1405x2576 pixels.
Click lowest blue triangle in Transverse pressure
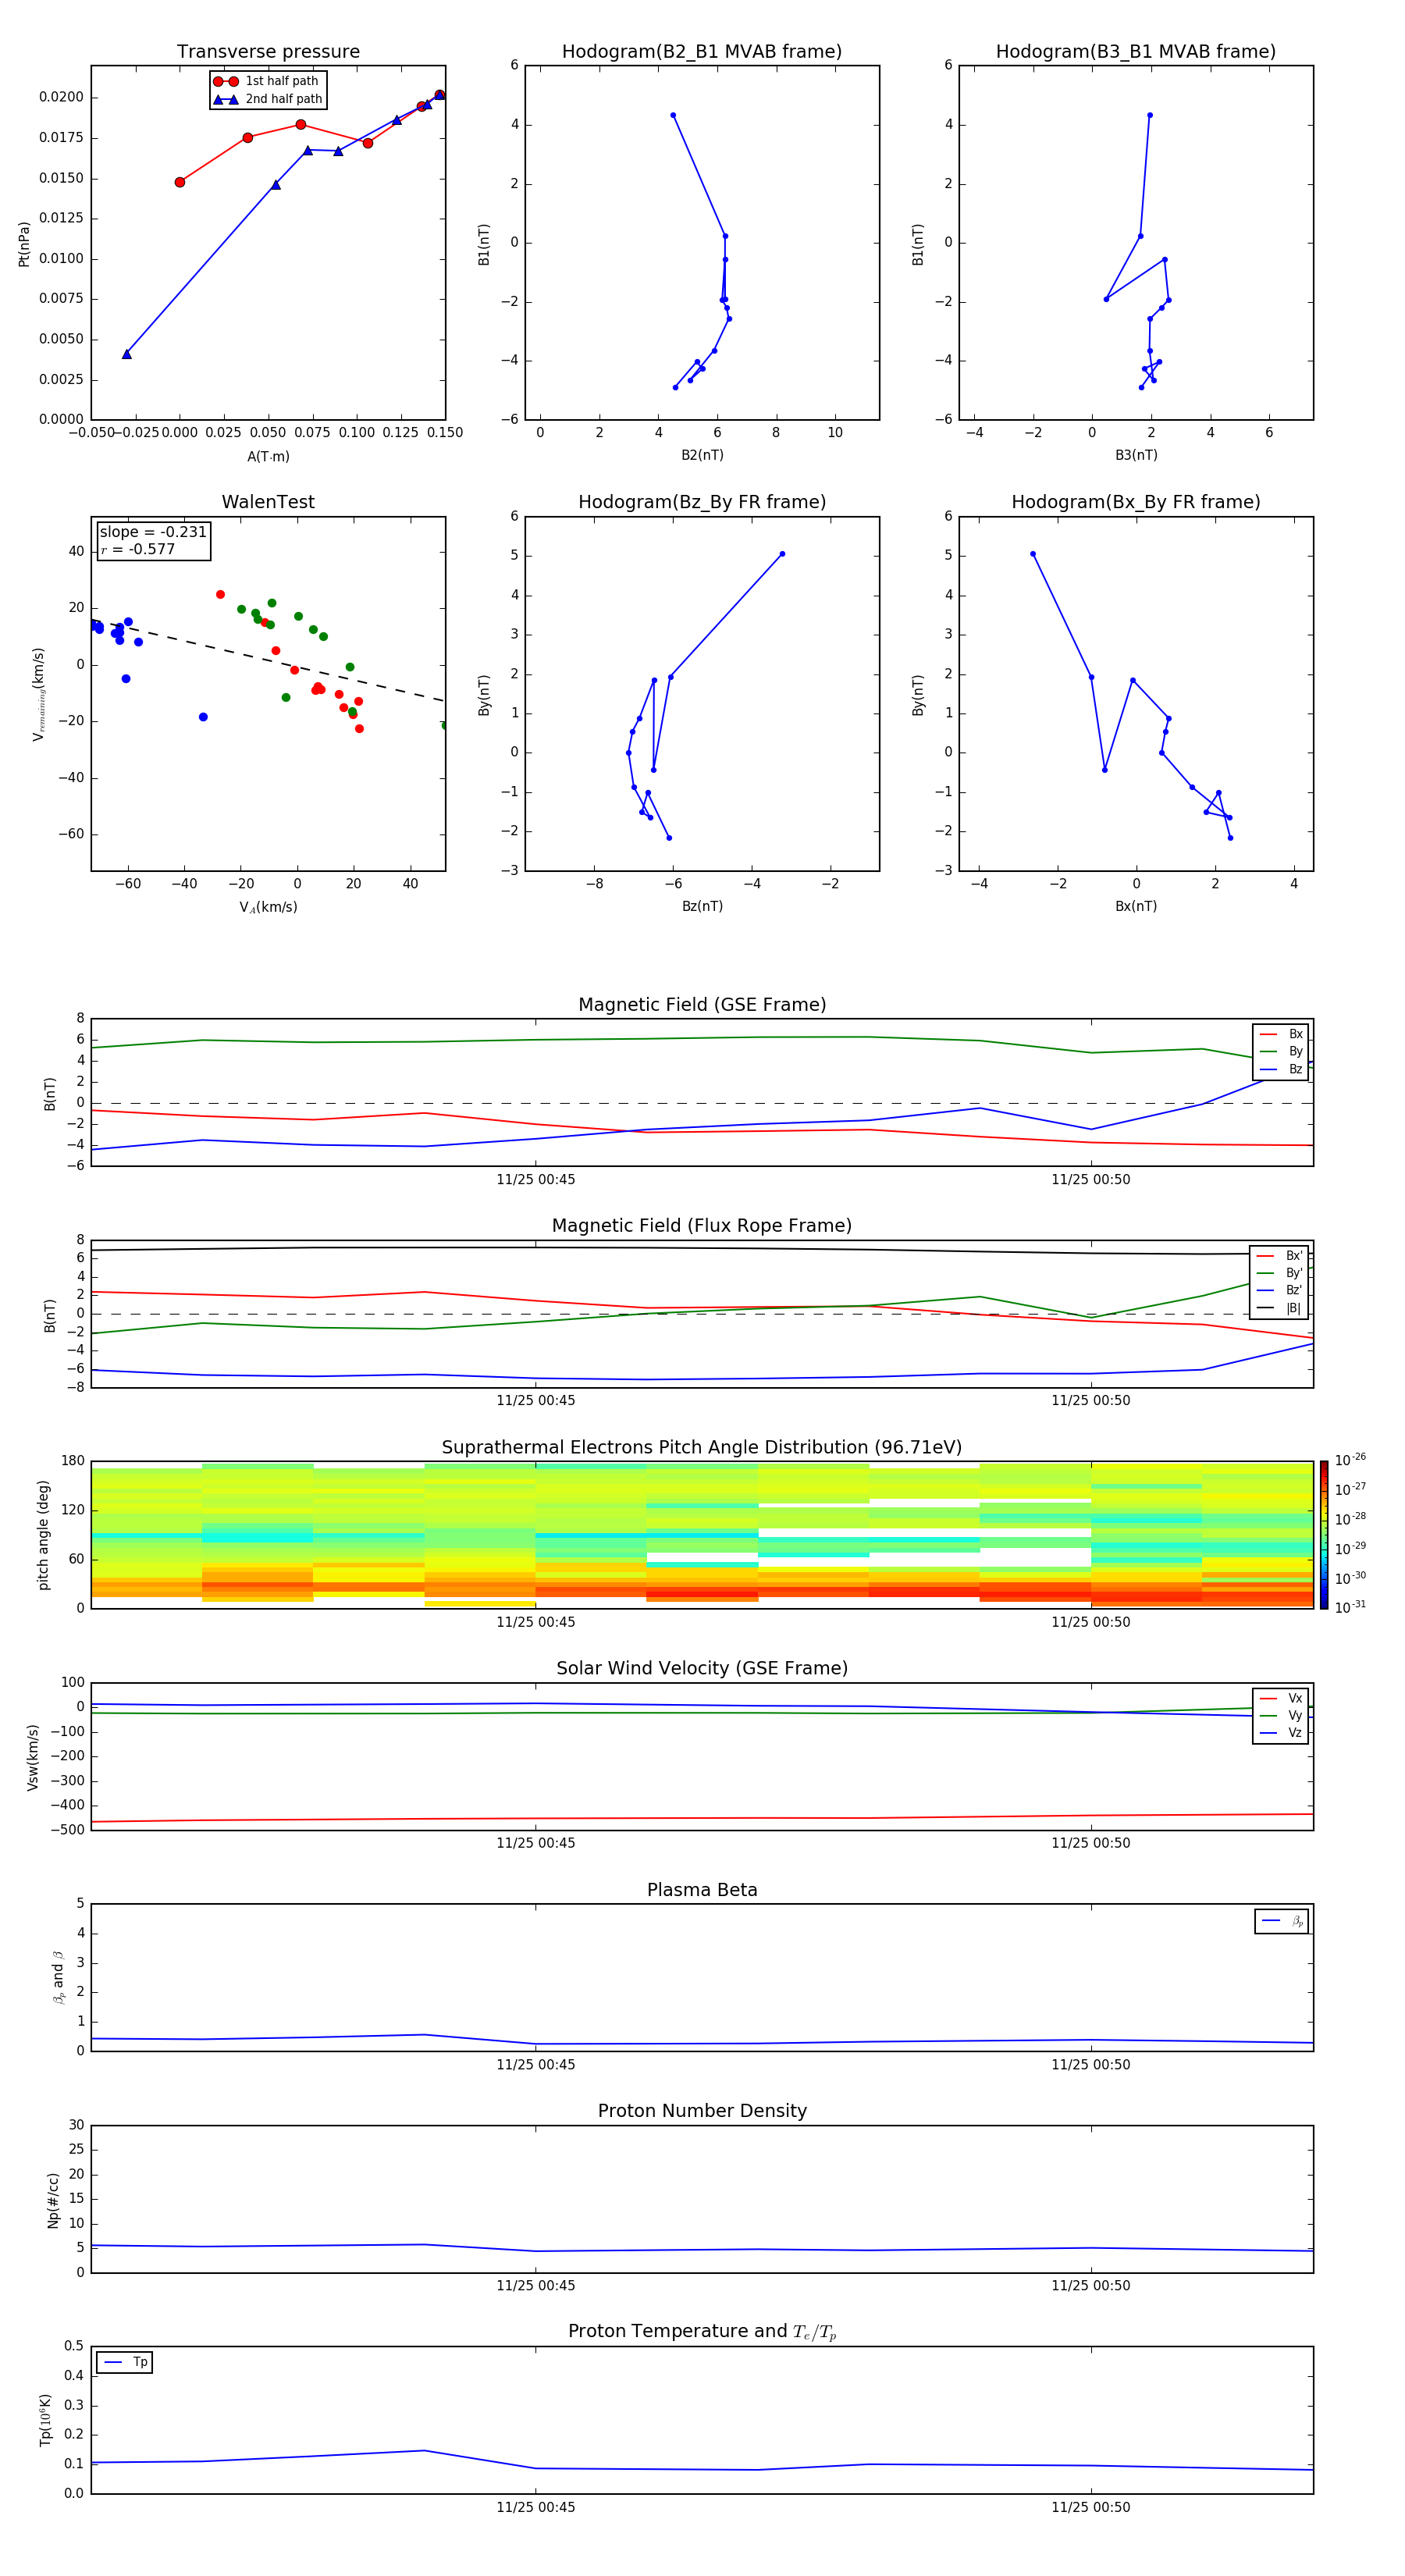(127, 354)
